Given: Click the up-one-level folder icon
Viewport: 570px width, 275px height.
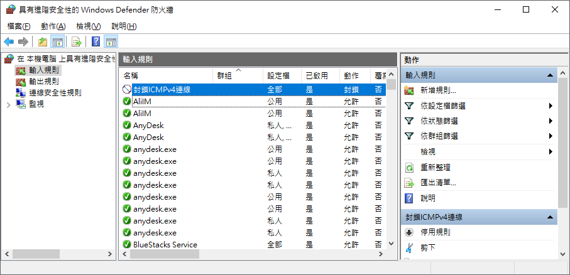Looking at the screenshot, I should pyautogui.click(x=43, y=42).
